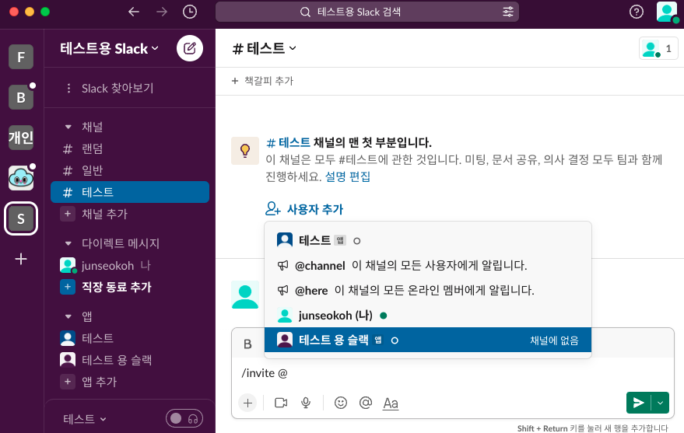Screen dimensions: 684x433
Task: Compose a new message with pencil icon
Action: 190,48
